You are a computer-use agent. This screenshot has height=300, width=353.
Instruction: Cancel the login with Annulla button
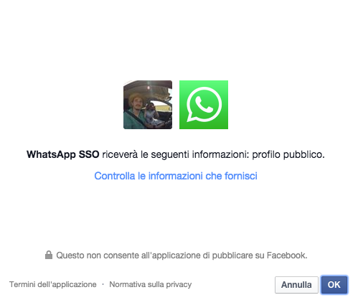296,285
